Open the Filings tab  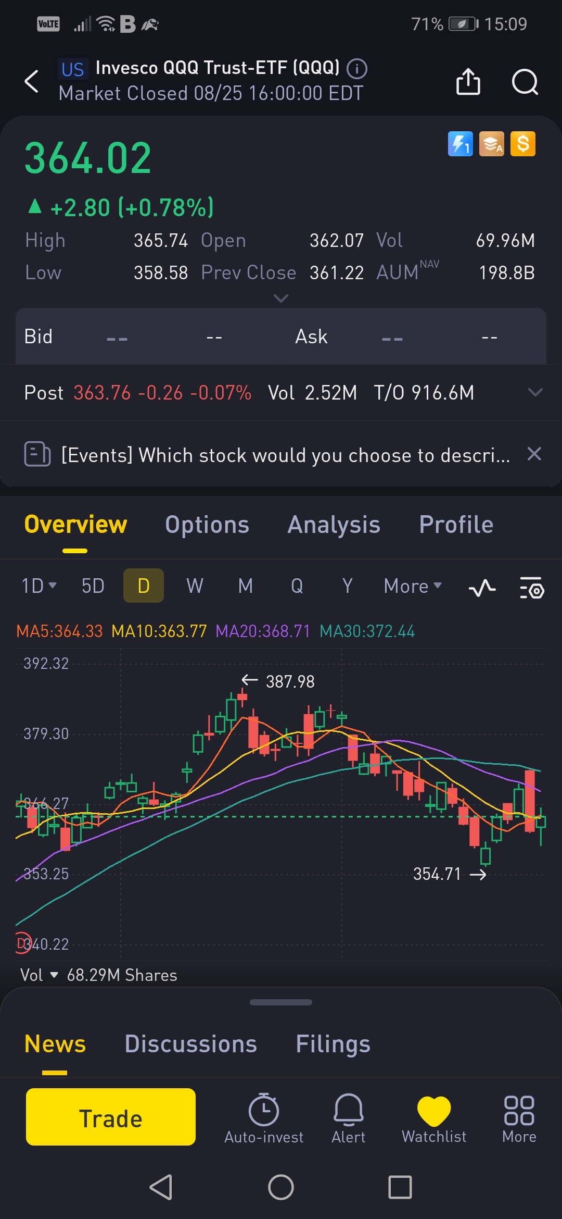[x=333, y=1044]
